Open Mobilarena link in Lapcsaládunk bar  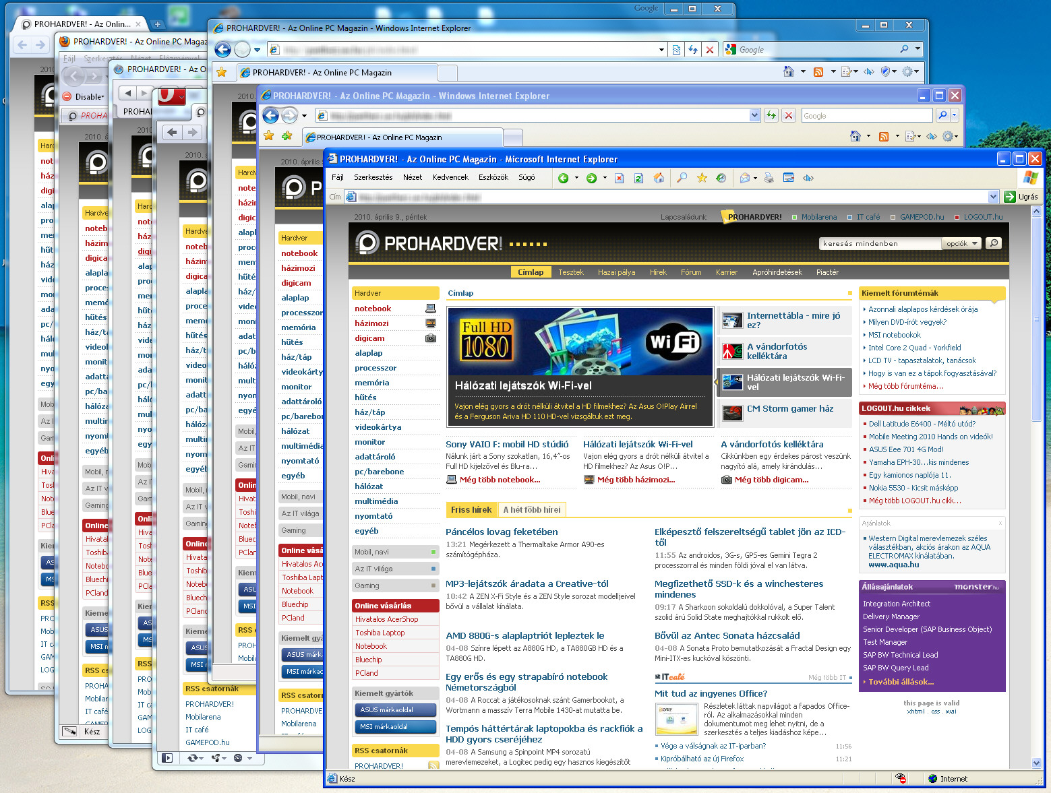pyautogui.click(x=819, y=217)
